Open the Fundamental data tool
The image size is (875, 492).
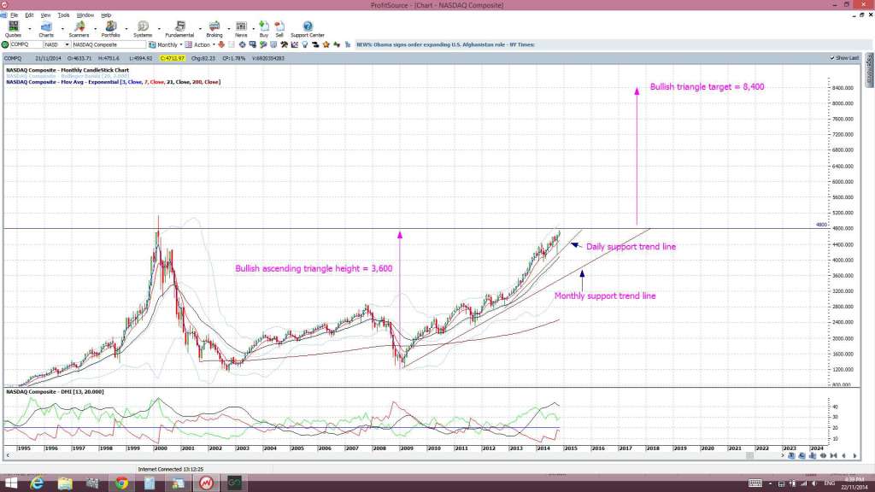point(179,28)
